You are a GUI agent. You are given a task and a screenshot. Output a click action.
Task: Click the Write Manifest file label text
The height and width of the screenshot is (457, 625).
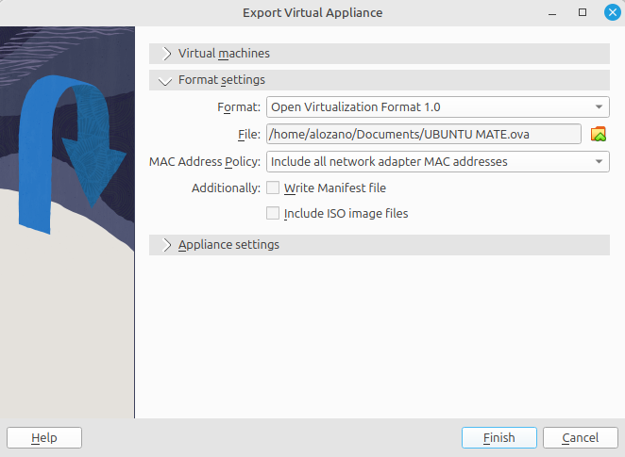pyautogui.click(x=335, y=188)
